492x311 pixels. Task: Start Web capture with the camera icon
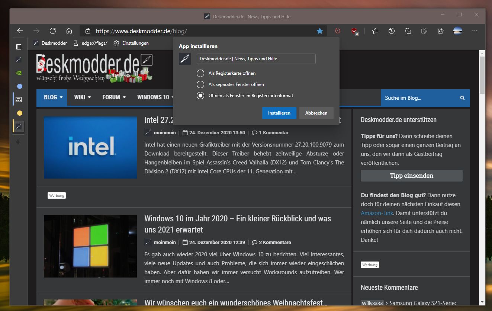pos(424,31)
